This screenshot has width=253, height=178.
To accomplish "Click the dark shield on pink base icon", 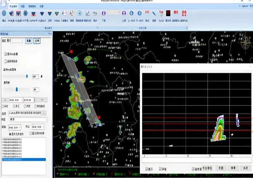I will click(x=33, y=14).
